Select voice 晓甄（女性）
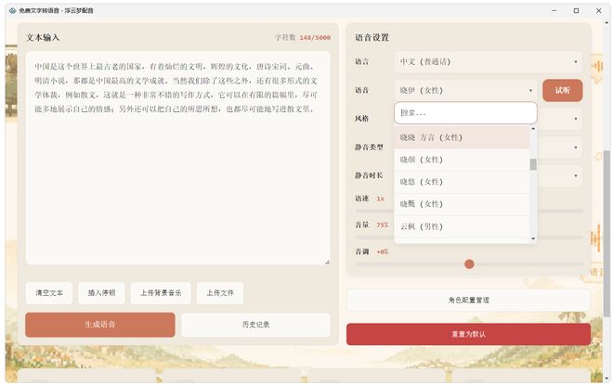The width and height of the screenshot is (613, 384). click(462, 204)
